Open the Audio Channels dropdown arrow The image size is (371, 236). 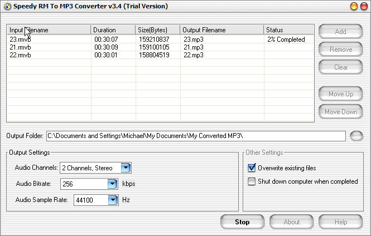[x=126, y=168]
